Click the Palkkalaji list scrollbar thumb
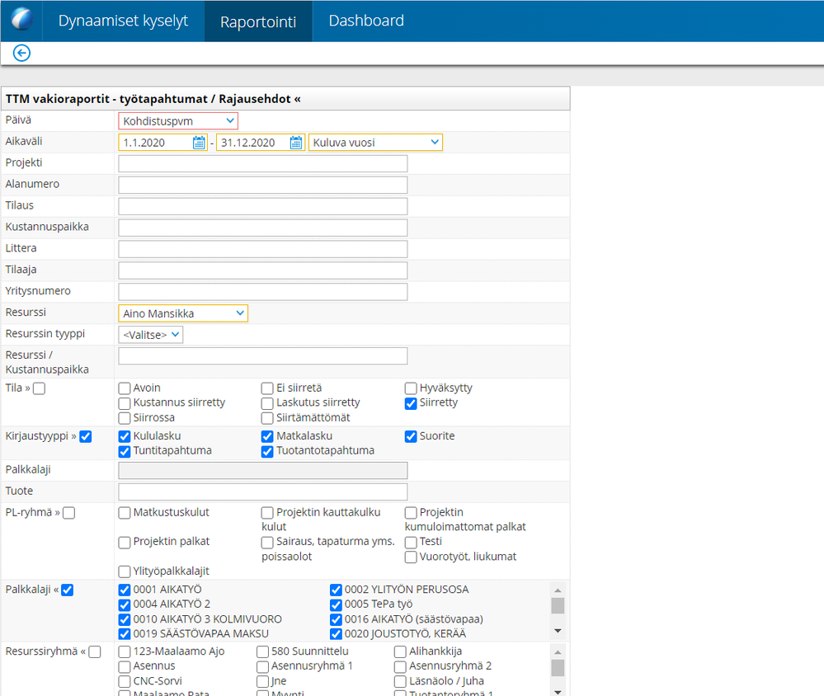Viewport: 824px width, 696px height. coord(558,605)
